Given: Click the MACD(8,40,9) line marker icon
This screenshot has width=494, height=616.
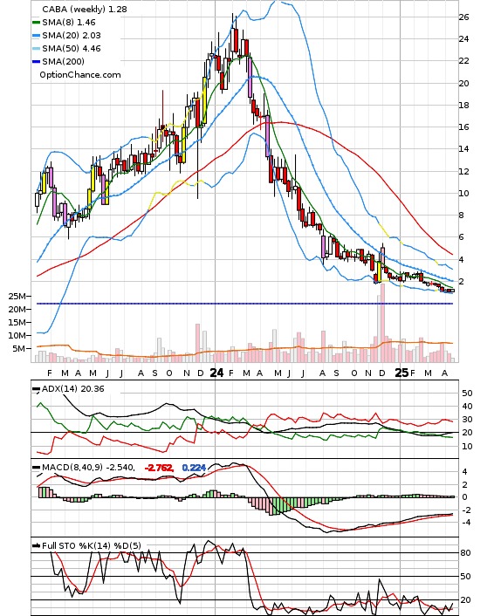Looking at the screenshot, I should tap(36, 468).
